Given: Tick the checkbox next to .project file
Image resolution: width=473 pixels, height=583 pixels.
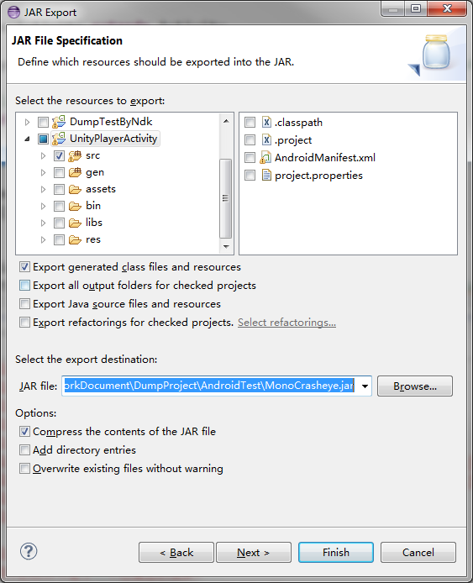Looking at the screenshot, I should click(250, 140).
